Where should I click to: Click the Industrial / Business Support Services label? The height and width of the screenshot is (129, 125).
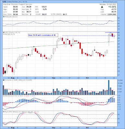(x=17, y=5)
